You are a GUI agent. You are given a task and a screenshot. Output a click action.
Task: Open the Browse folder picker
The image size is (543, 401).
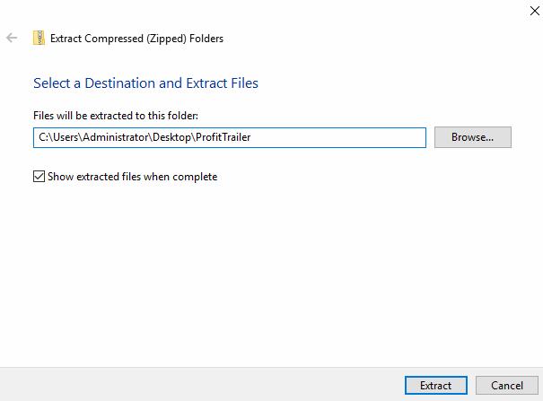(473, 137)
